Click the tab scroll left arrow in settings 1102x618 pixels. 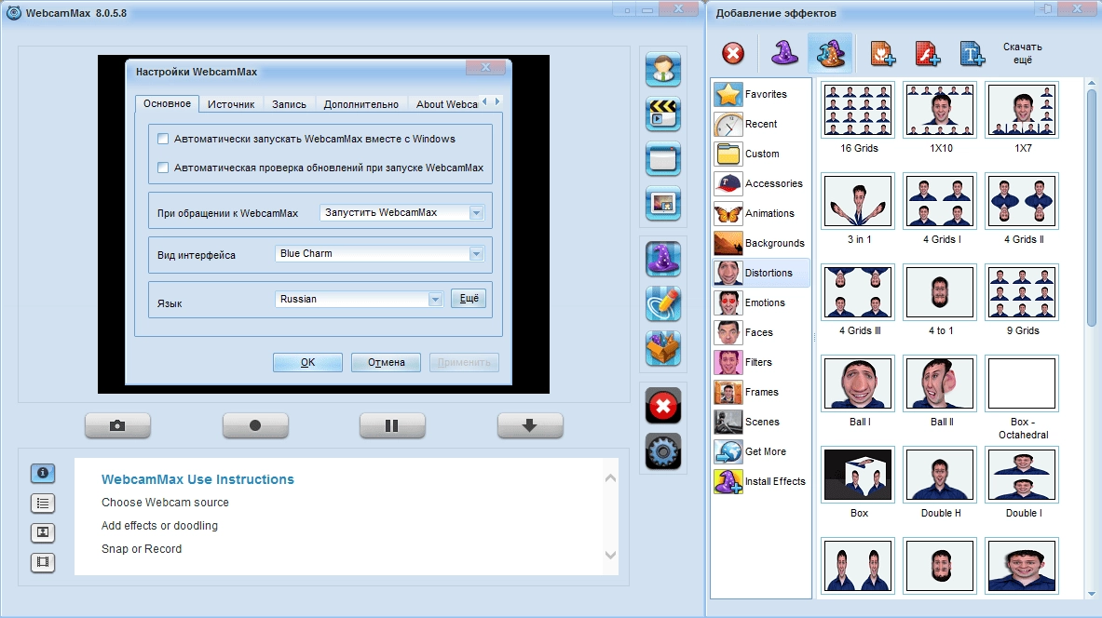[484, 101]
